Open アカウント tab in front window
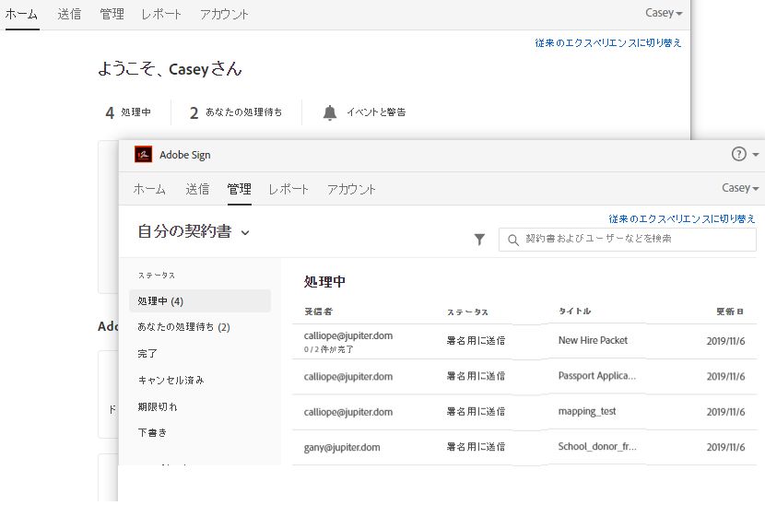 (351, 189)
